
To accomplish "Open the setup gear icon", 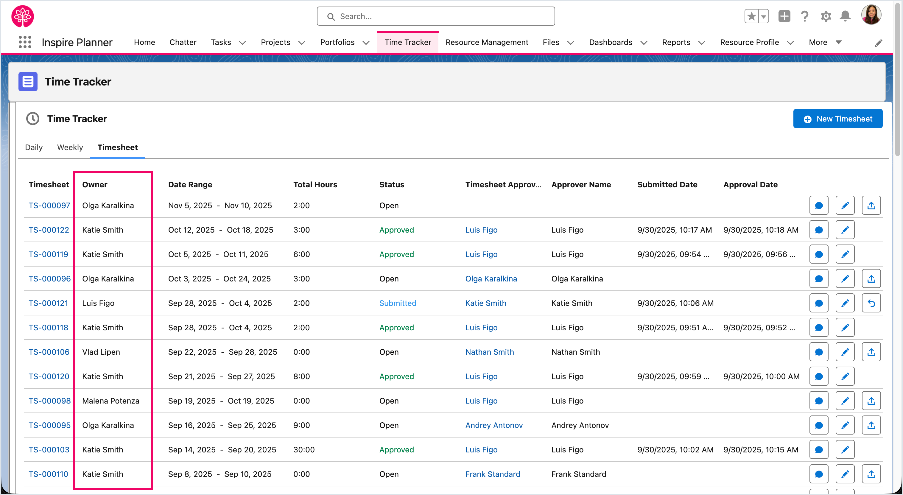I will (x=826, y=16).
